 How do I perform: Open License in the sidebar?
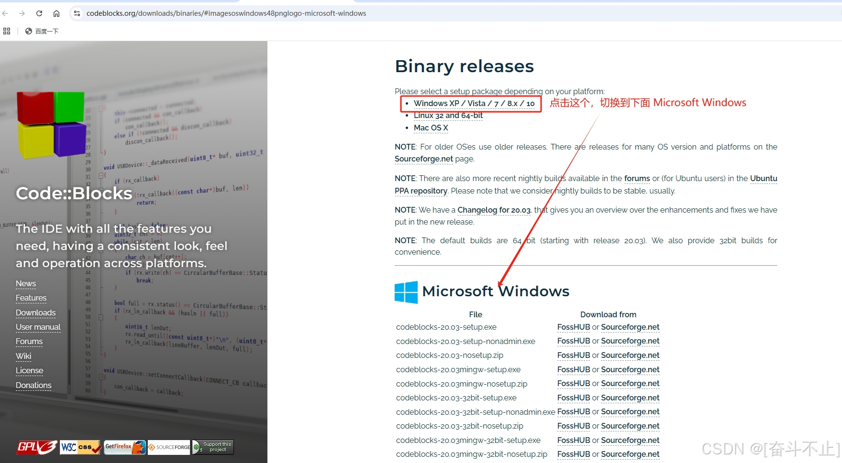[30, 371]
